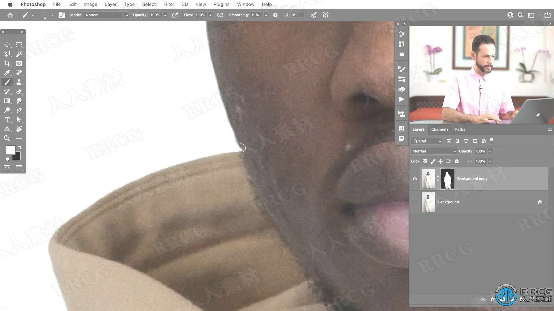Toggle airbrush-style build-up

pyautogui.click(x=220, y=15)
